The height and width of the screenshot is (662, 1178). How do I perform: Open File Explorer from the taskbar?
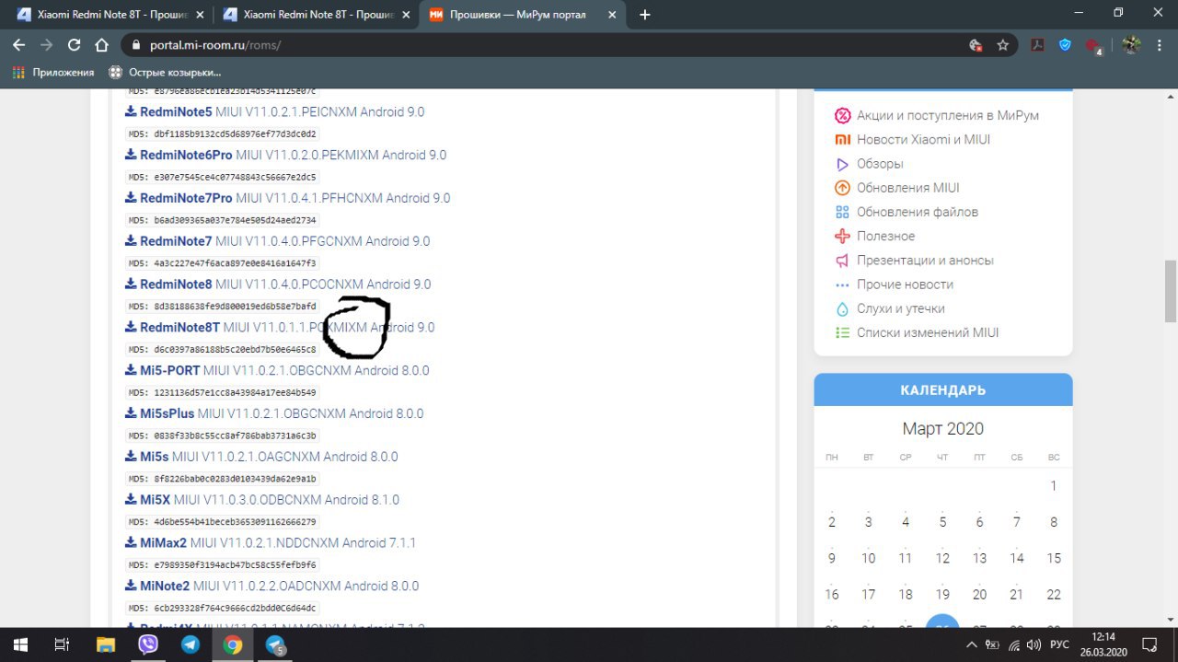[106, 645]
